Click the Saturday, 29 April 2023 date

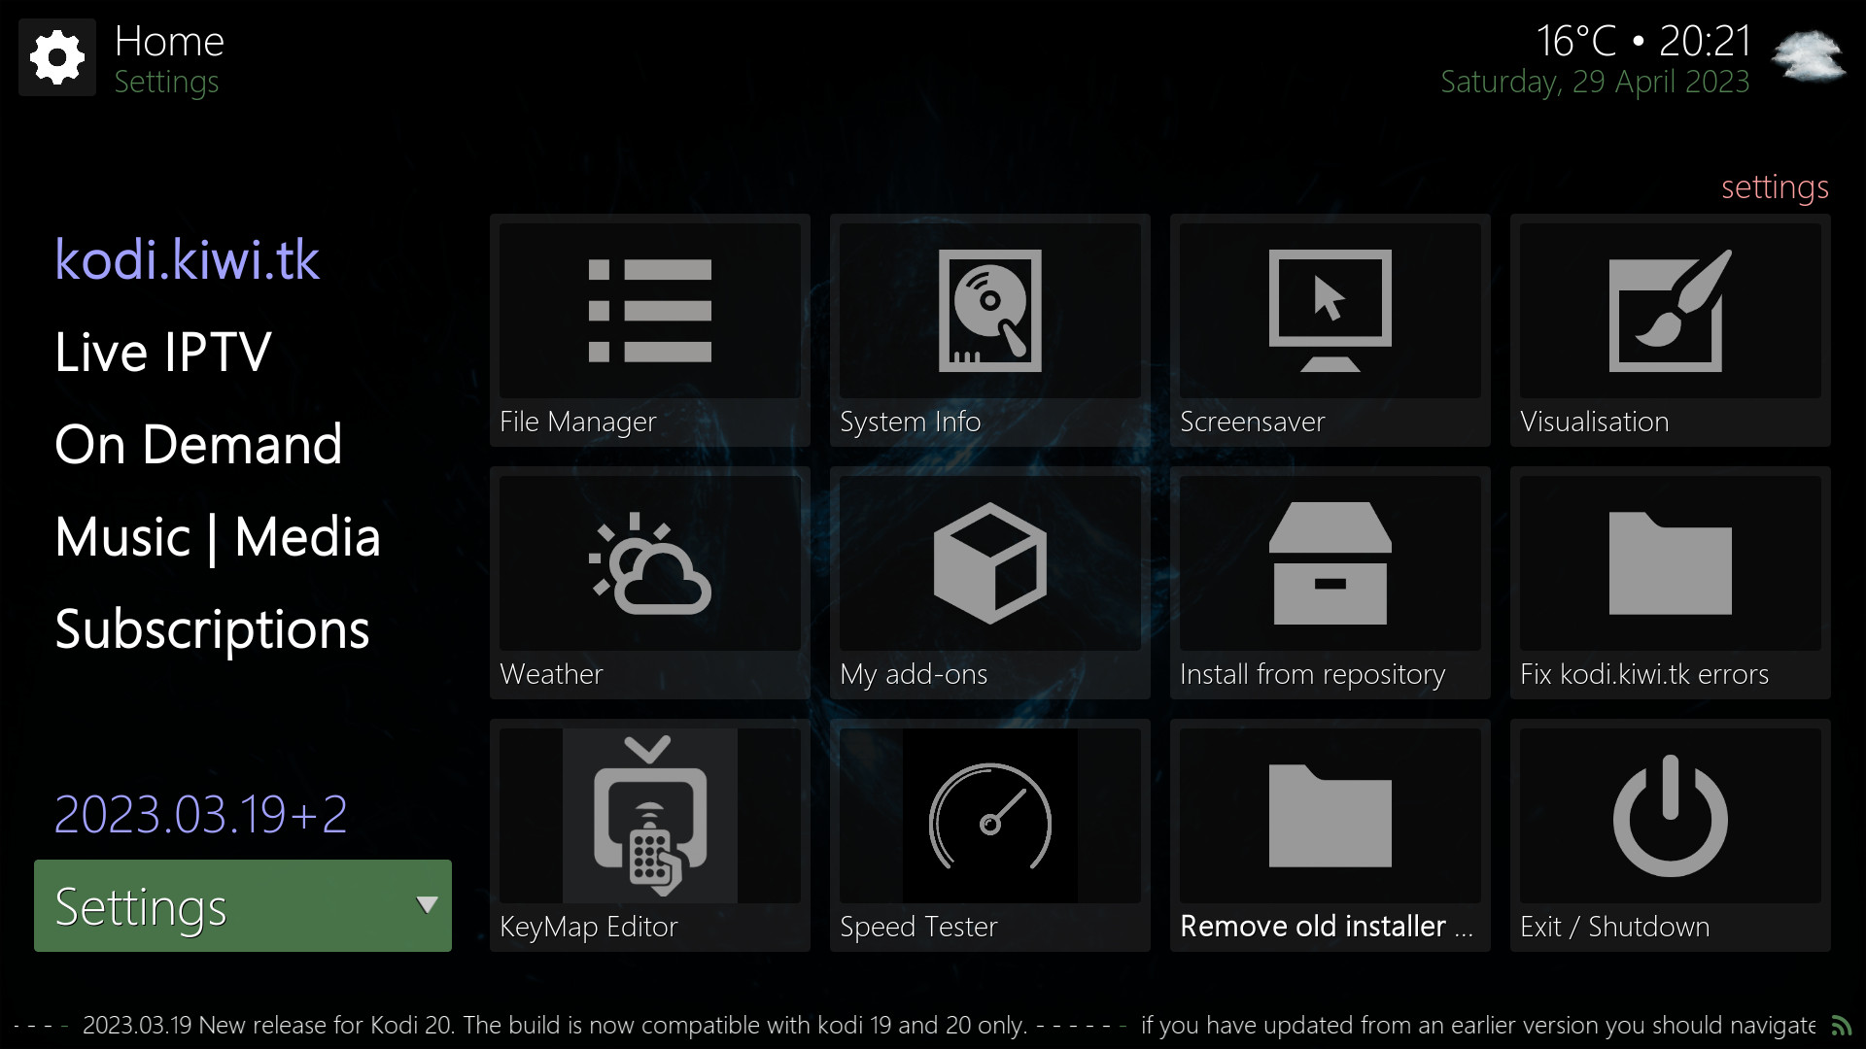(1595, 83)
